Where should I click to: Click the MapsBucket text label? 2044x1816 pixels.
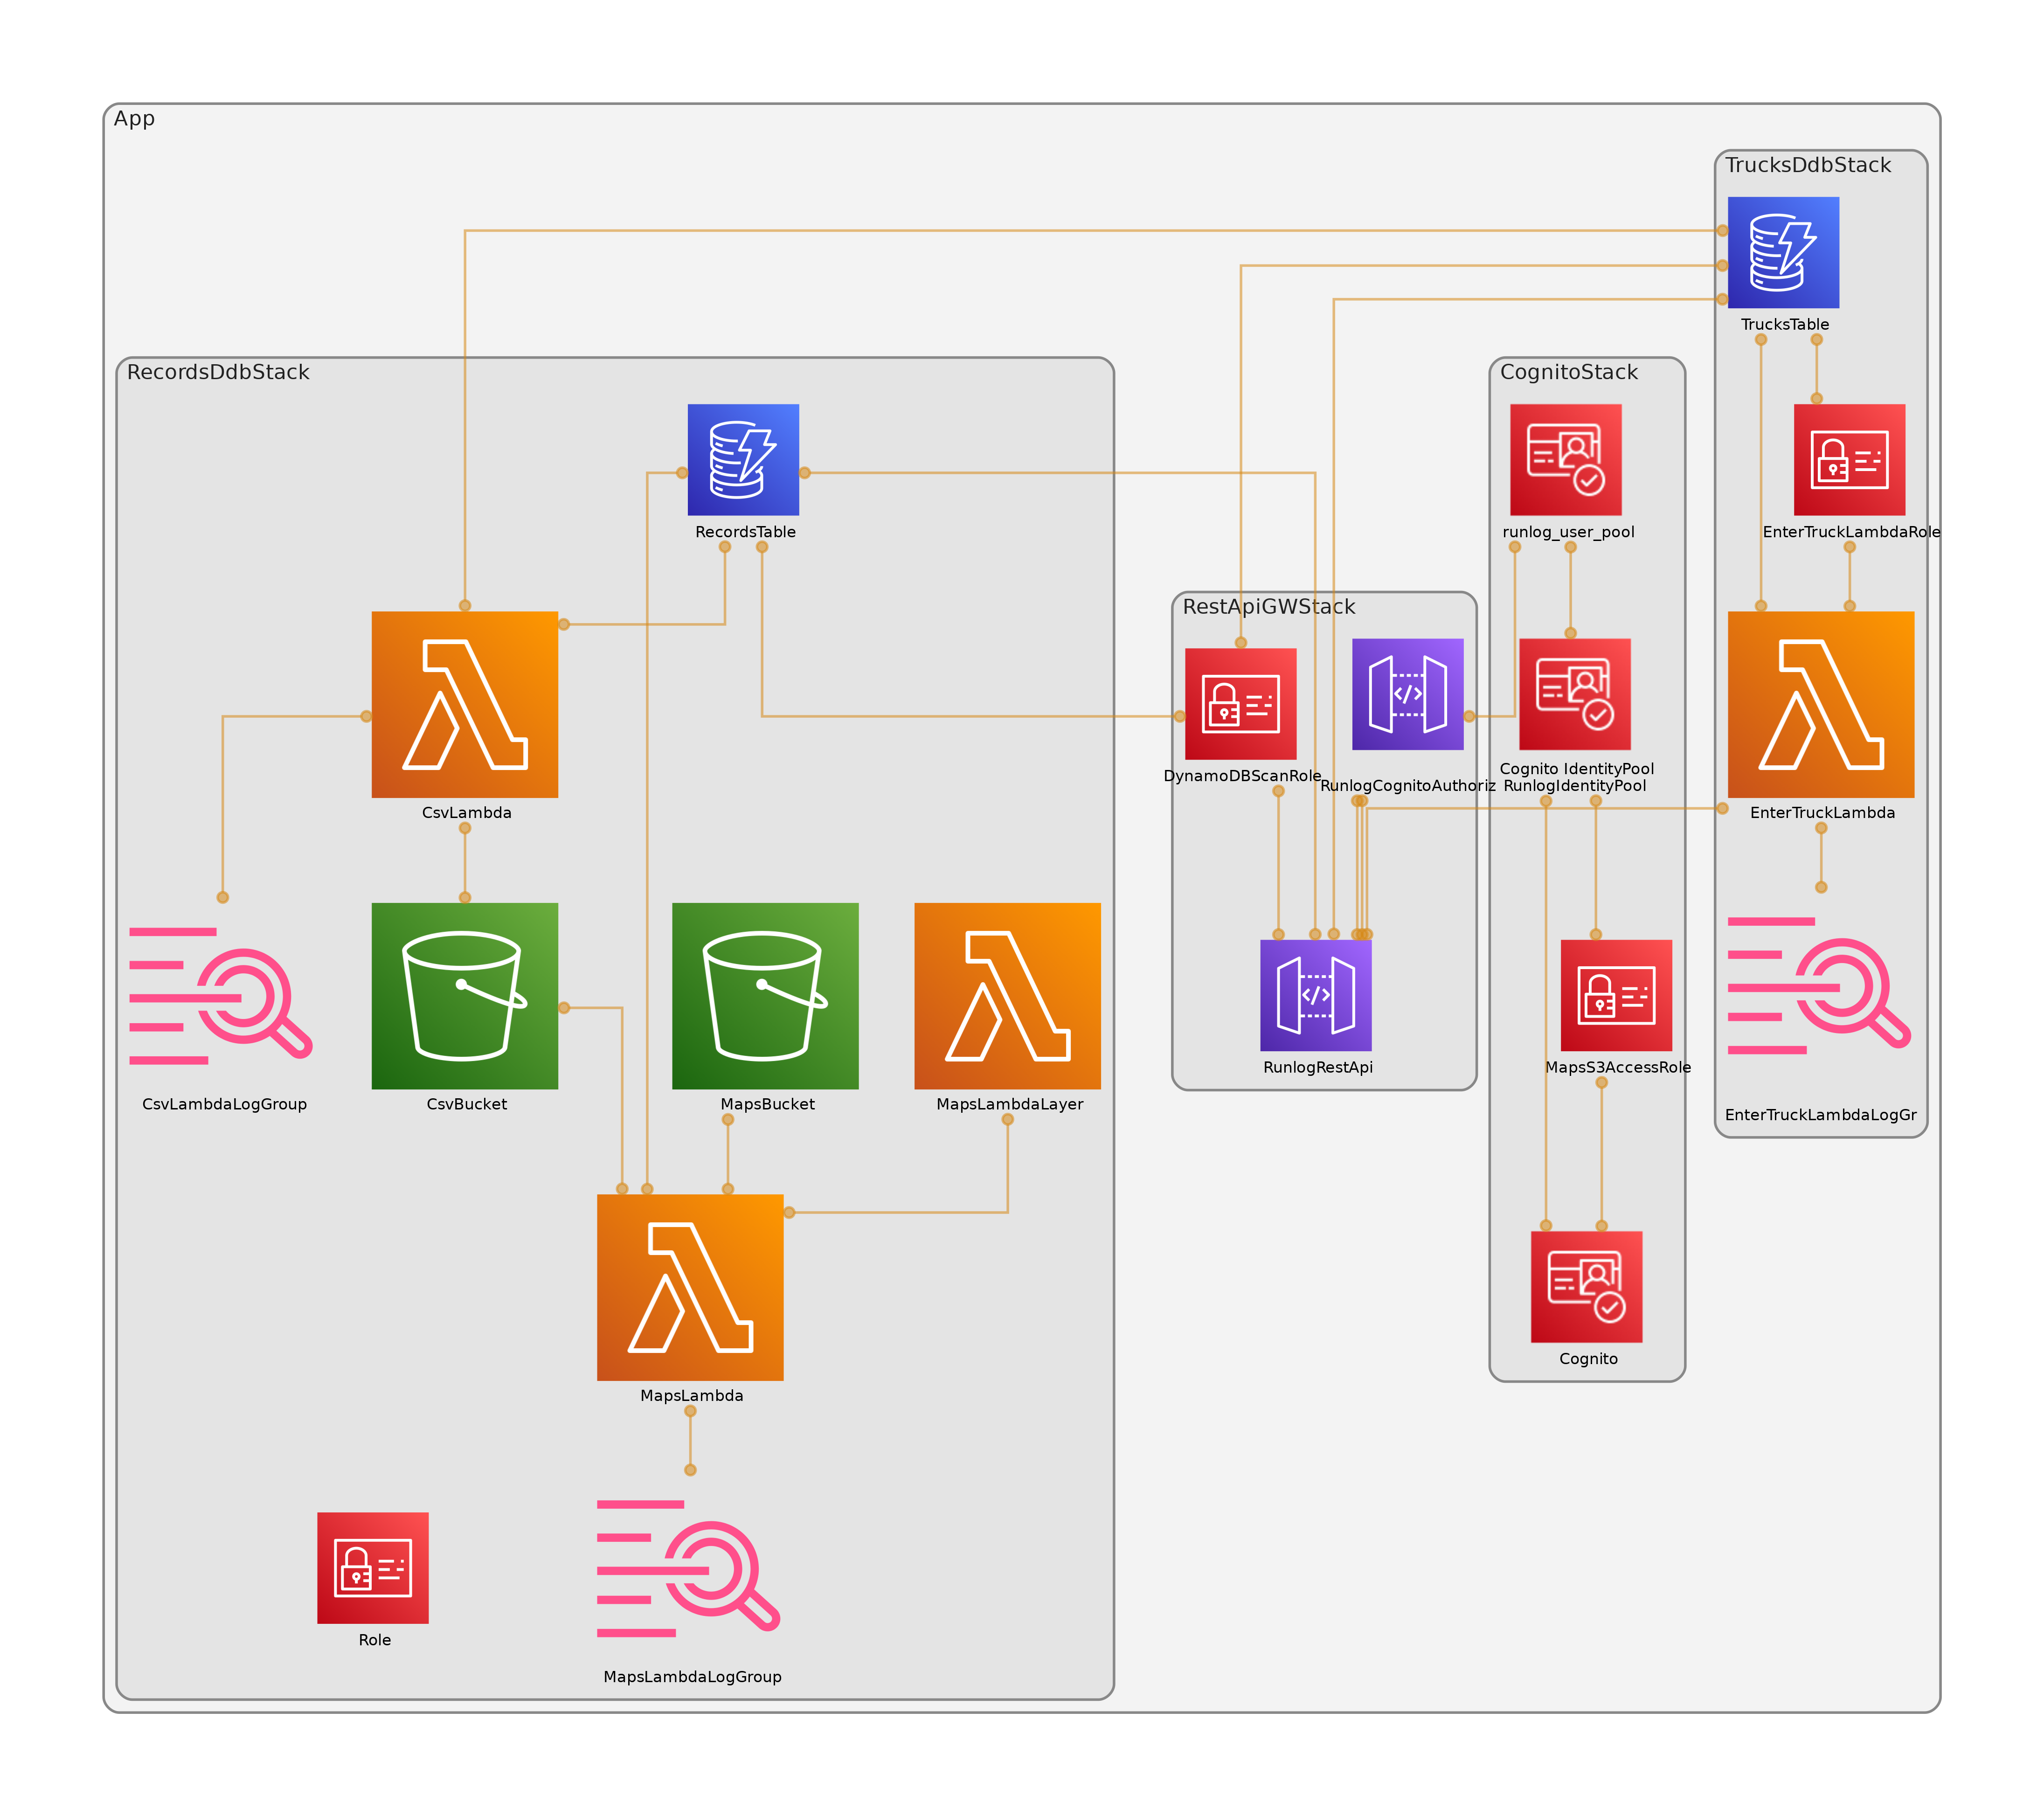pos(768,1104)
